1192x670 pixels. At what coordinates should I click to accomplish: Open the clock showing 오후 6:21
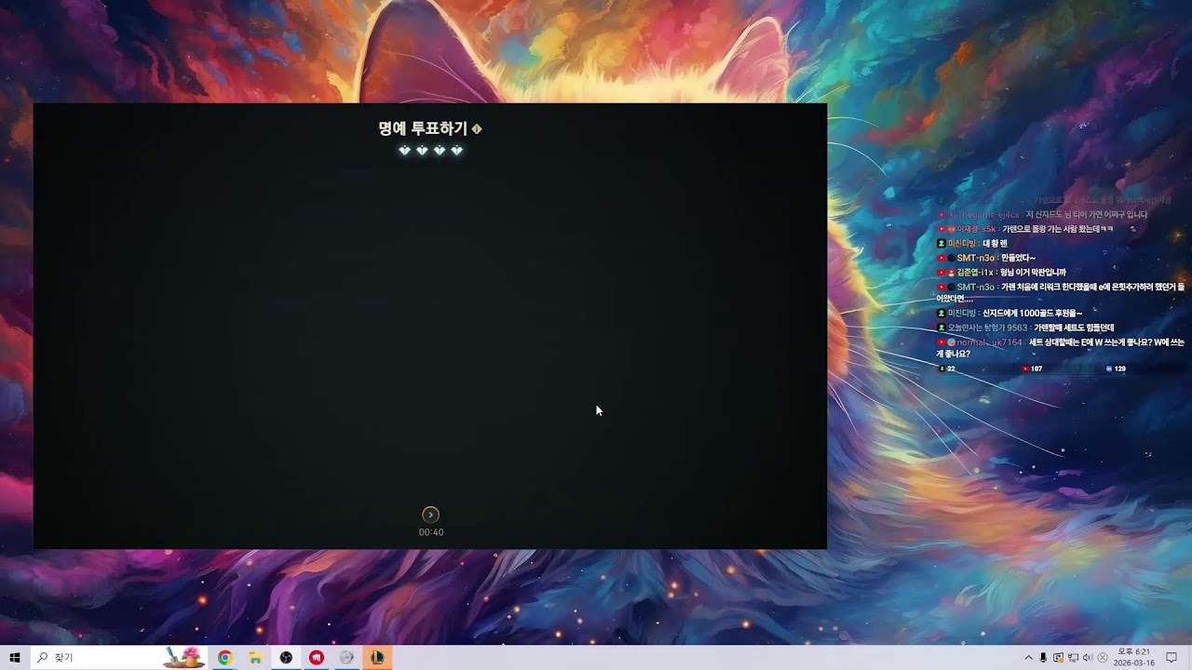[x=1134, y=658]
